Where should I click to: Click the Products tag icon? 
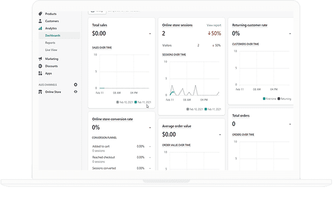(41, 14)
